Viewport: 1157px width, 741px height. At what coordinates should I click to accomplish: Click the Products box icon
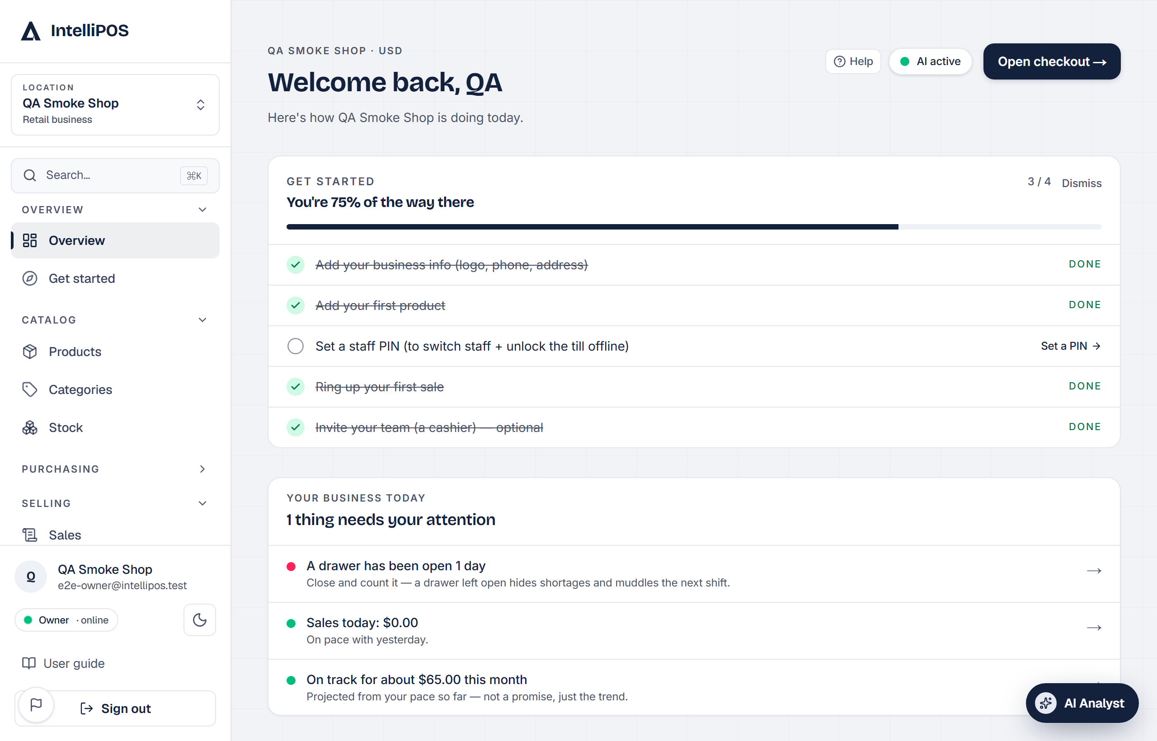30,351
